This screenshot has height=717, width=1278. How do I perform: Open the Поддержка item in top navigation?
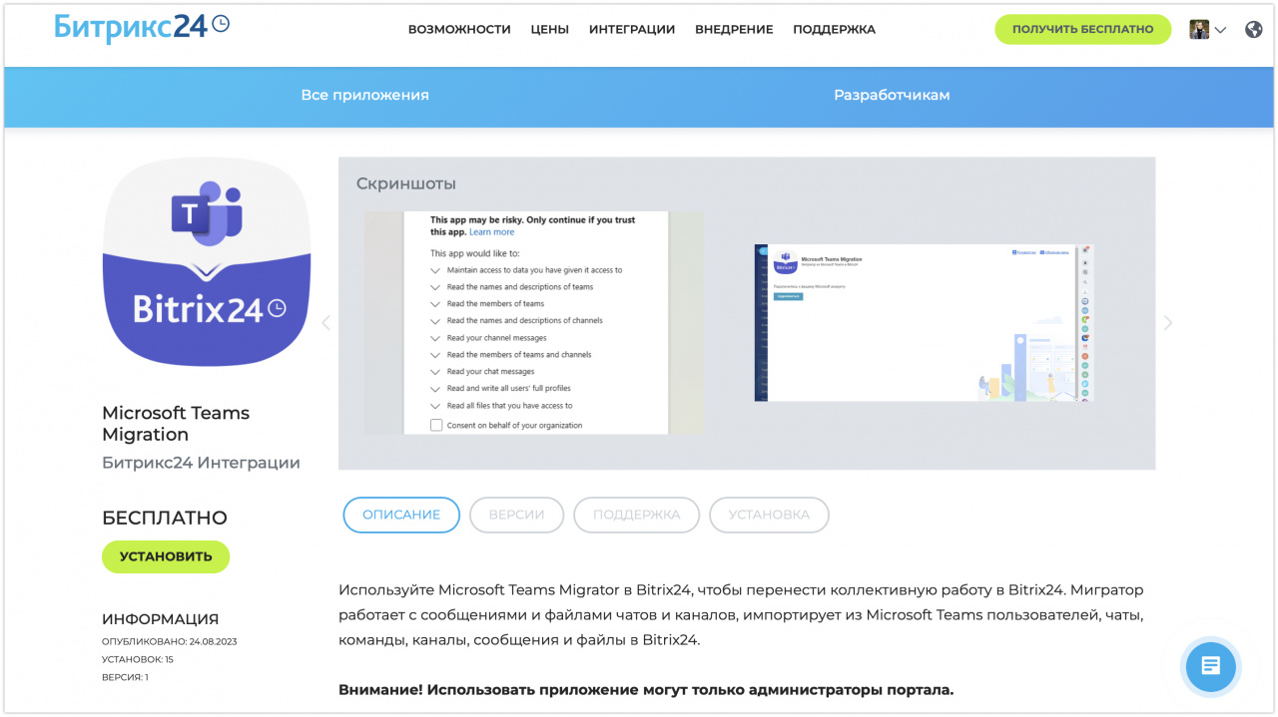pyautogui.click(x=834, y=30)
